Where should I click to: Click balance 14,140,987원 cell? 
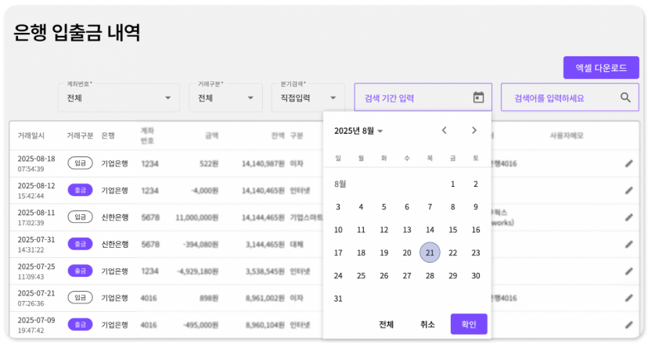263,163
